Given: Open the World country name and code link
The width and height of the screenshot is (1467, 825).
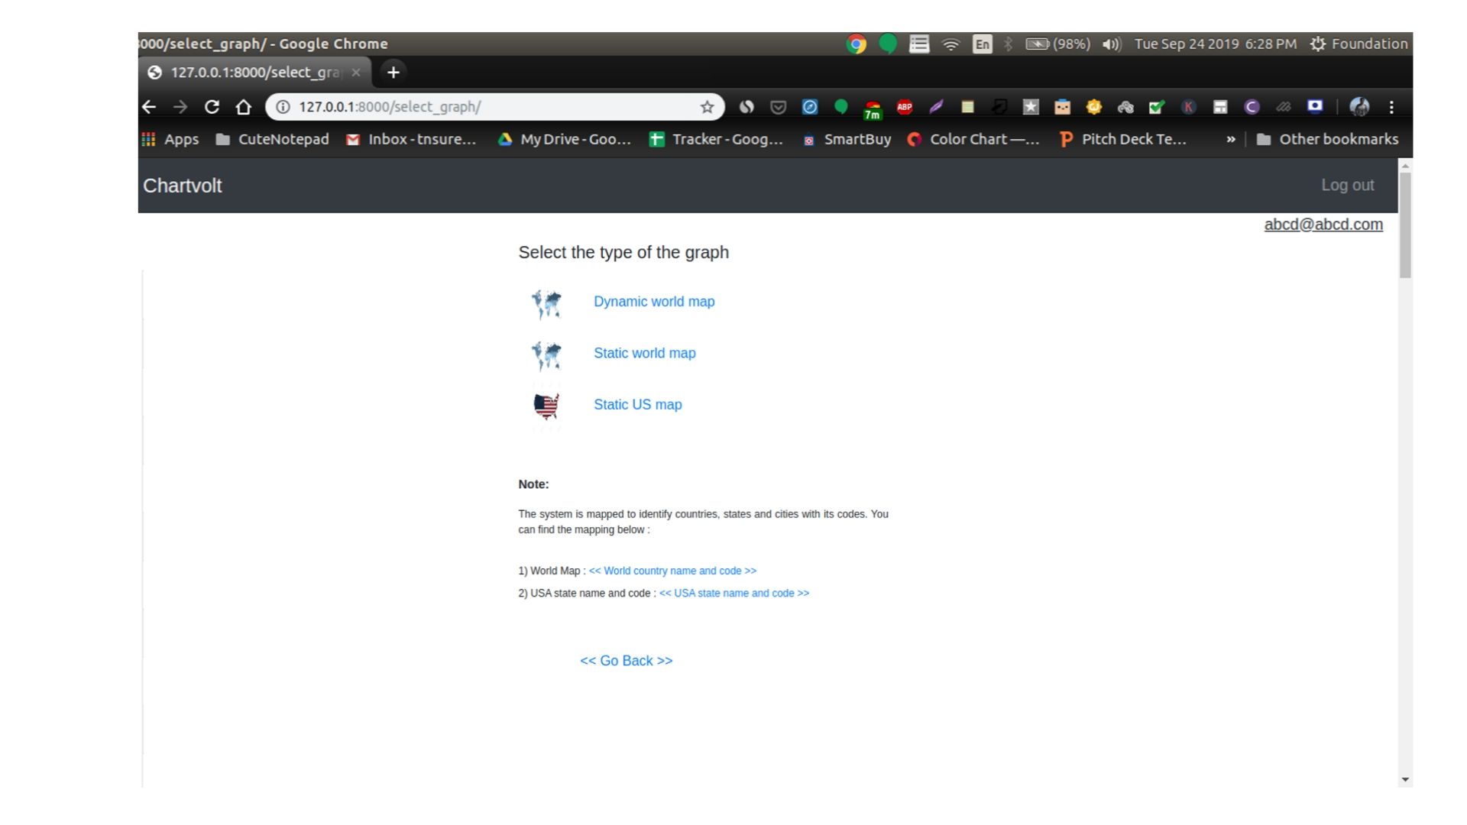Looking at the screenshot, I should pyautogui.click(x=672, y=571).
